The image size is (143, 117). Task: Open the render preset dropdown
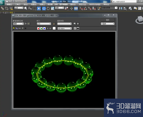pyautogui.click(x=64, y=24)
